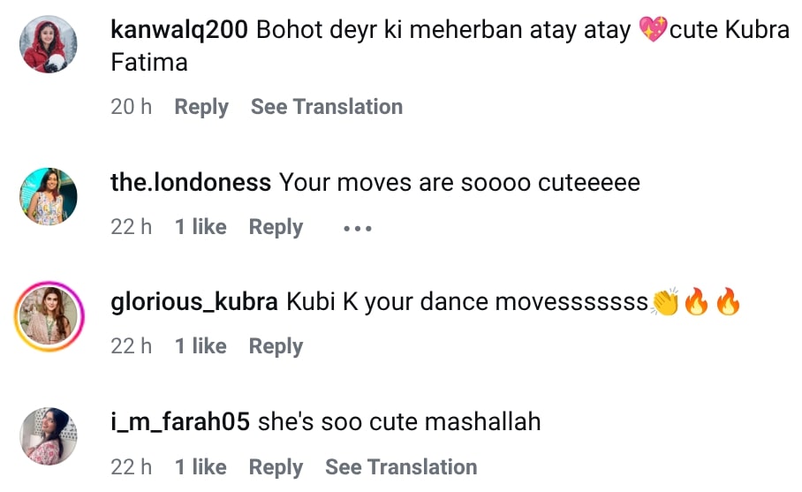The width and height of the screenshot is (802, 492).
Task: Open i_m_farah05 username link
Action: coord(180,422)
